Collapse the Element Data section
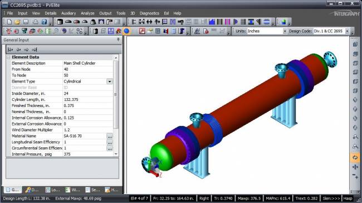 [x=8, y=57]
